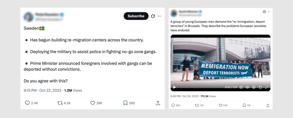Viewport: 293px width, 118px height.
Task: Open the more options menu on the Sweden post
Action: tap(159, 16)
